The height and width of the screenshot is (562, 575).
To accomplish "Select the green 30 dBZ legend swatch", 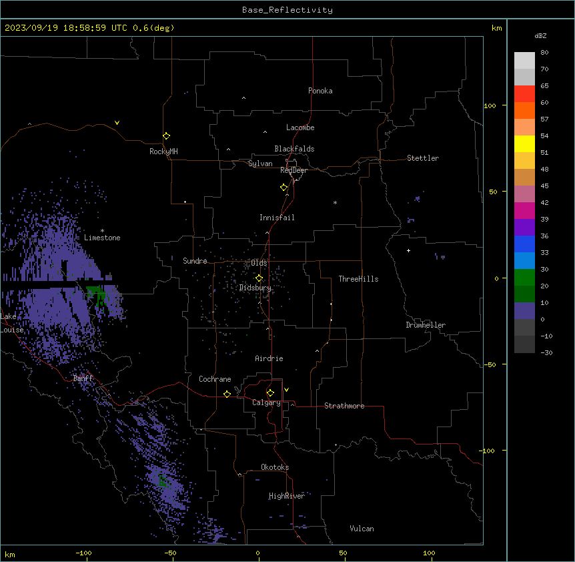I will click(x=524, y=278).
